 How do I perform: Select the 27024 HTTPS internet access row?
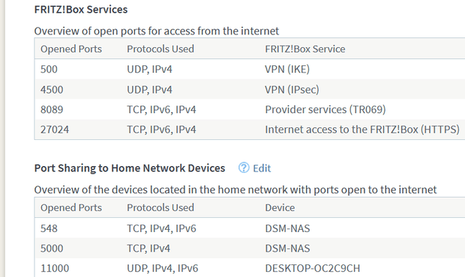[x=250, y=130]
